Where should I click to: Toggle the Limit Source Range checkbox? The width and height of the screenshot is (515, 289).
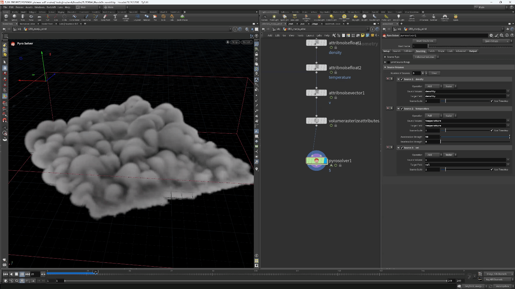(388, 62)
